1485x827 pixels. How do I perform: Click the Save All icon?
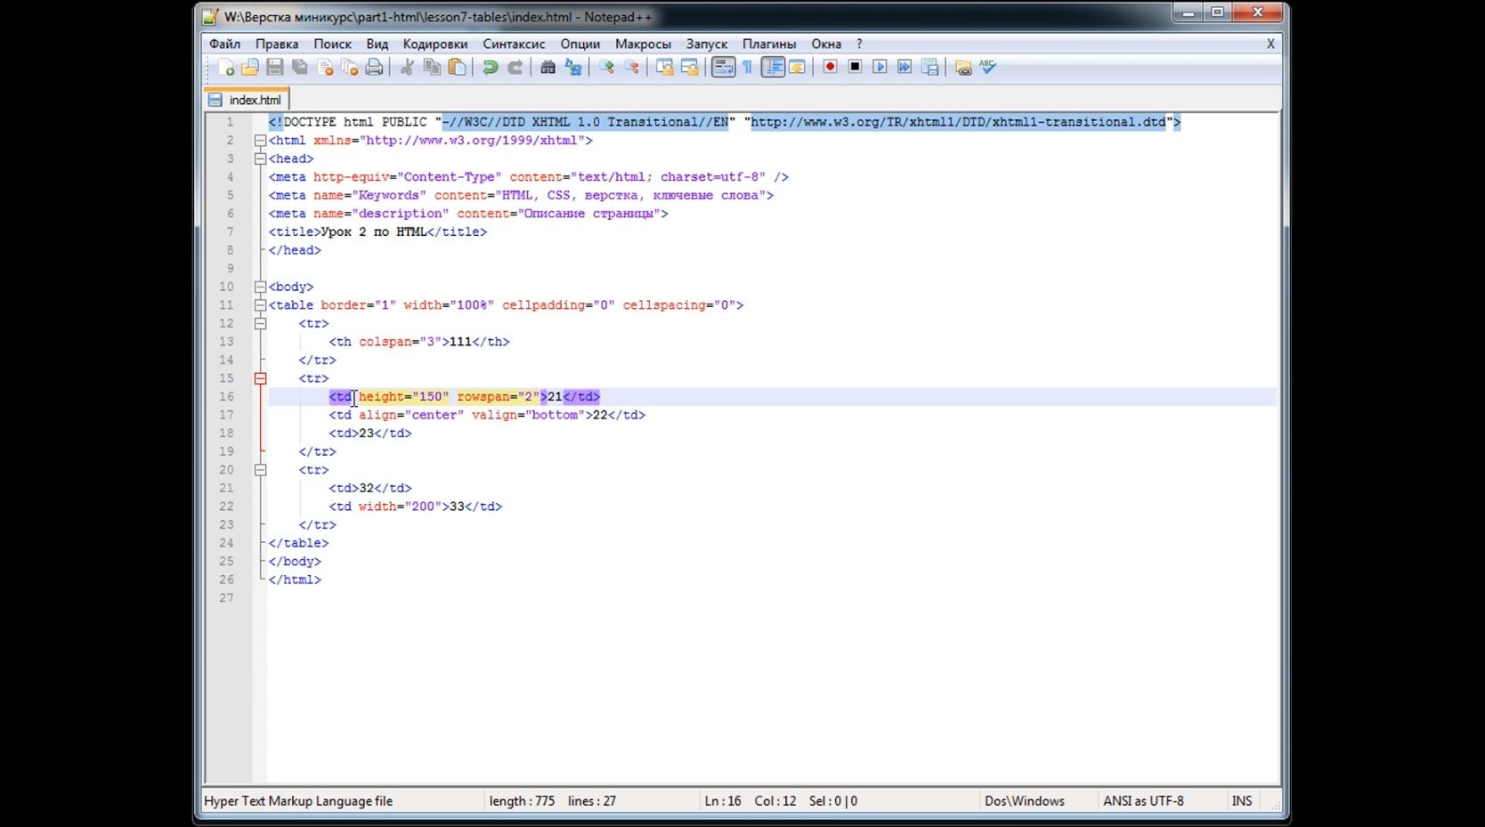[x=300, y=68]
